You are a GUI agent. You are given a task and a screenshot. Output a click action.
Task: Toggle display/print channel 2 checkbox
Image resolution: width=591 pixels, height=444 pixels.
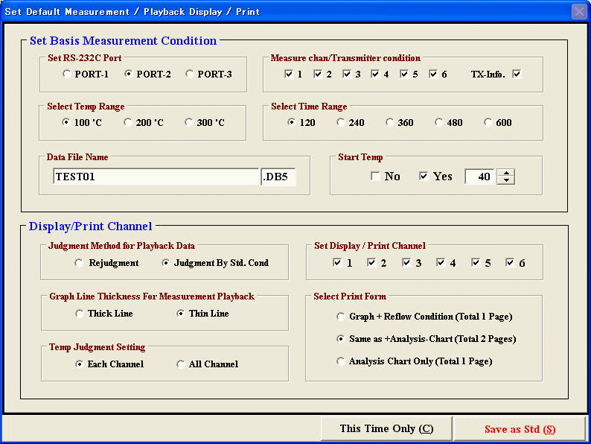pos(371,262)
